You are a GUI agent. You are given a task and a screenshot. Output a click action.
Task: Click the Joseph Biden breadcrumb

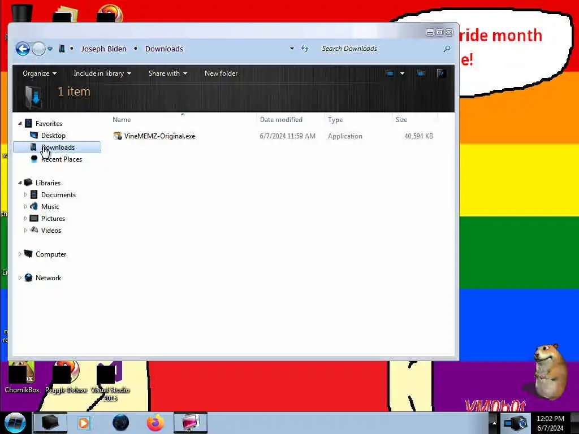click(104, 49)
